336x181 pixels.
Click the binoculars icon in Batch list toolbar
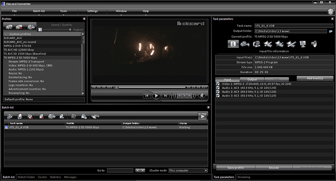tap(95, 116)
